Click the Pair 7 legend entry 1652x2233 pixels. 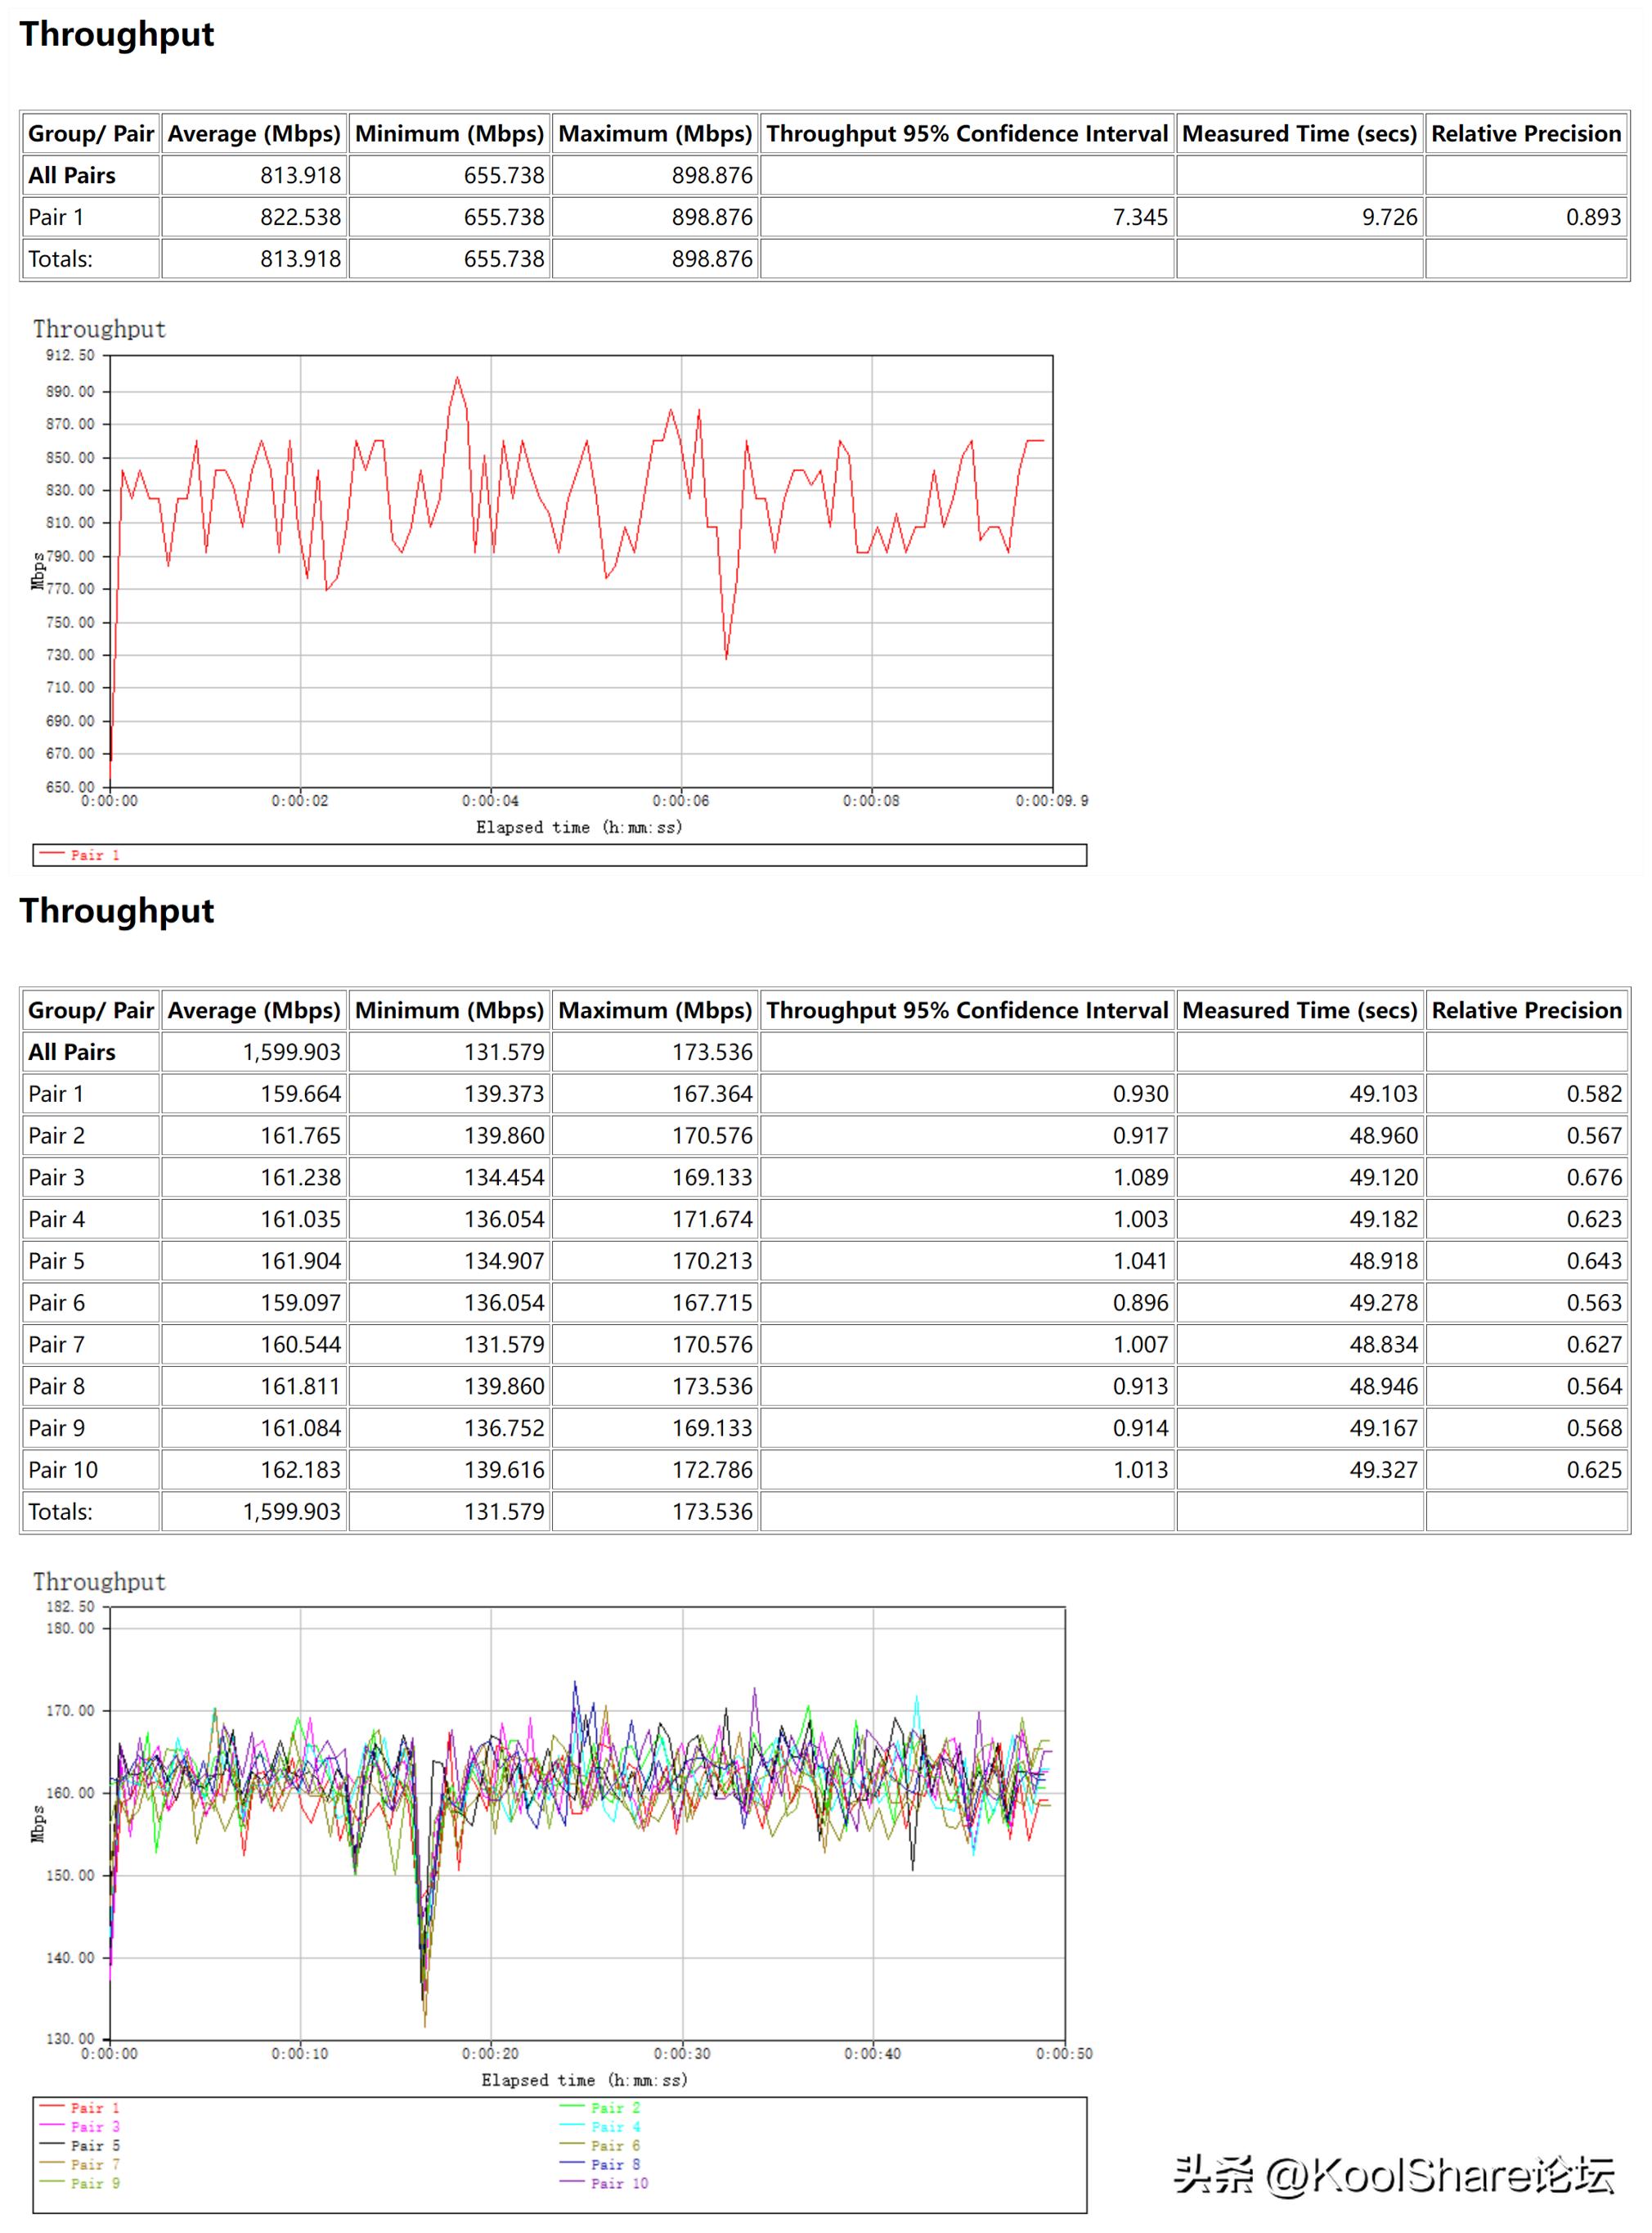pos(94,2164)
